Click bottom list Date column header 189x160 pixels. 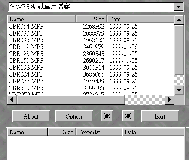(x=153, y=132)
